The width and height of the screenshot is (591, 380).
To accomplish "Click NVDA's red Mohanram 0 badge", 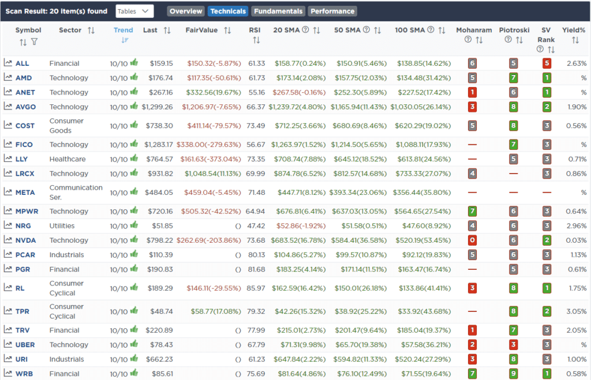I will click(472, 240).
